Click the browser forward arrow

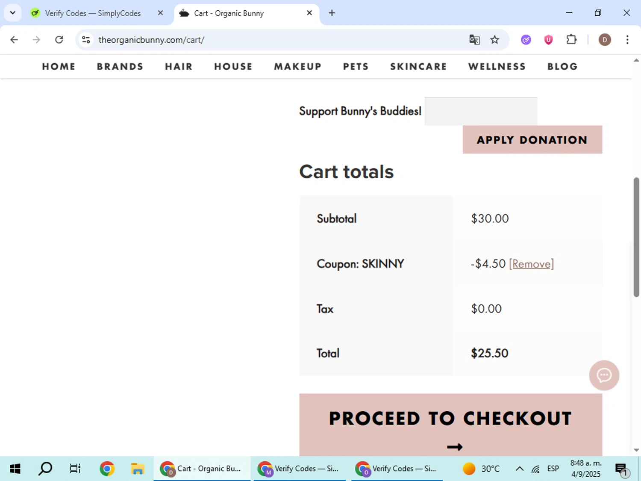pos(36,40)
